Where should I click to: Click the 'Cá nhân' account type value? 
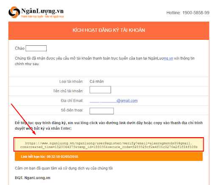pyautogui.click(x=97, y=82)
